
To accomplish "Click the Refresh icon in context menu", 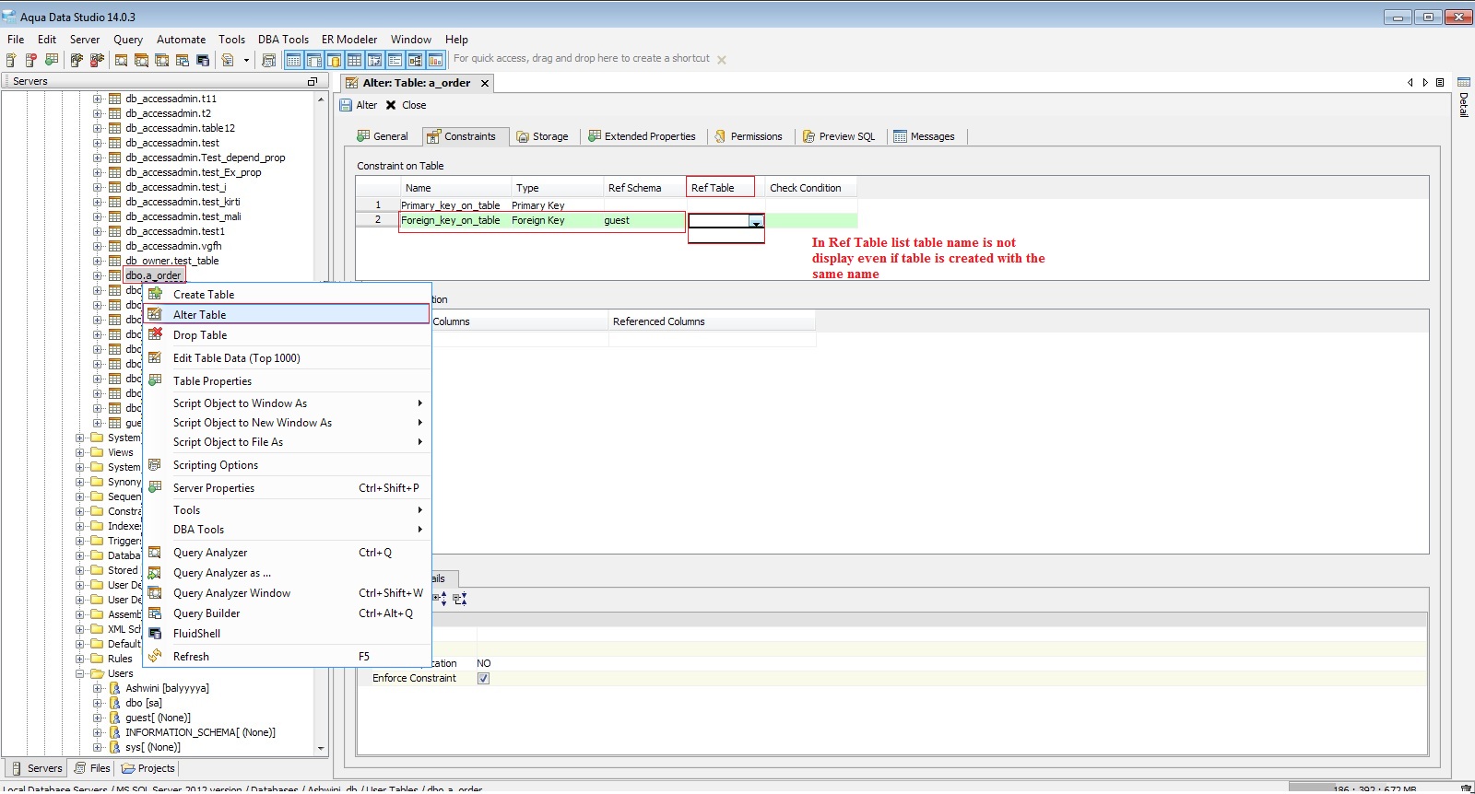I will click(155, 656).
